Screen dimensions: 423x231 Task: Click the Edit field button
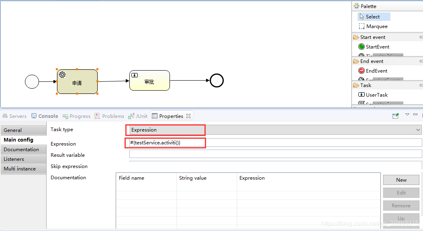(x=401, y=193)
